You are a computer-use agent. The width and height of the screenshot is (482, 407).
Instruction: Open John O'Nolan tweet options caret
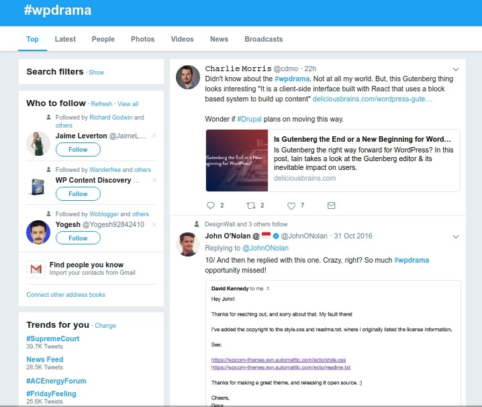tap(456, 236)
